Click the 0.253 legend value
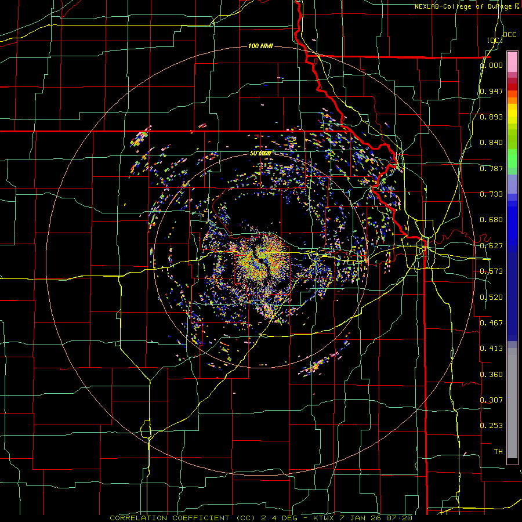 click(x=491, y=426)
